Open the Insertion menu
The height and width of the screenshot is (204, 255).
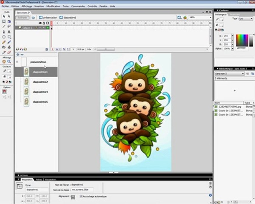(x=39, y=6)
